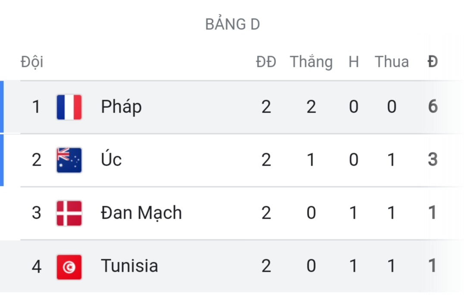Click the France flag icon
Image resolution: width=464 pixels, height=295 pixels.
click(x=69, y=107)
